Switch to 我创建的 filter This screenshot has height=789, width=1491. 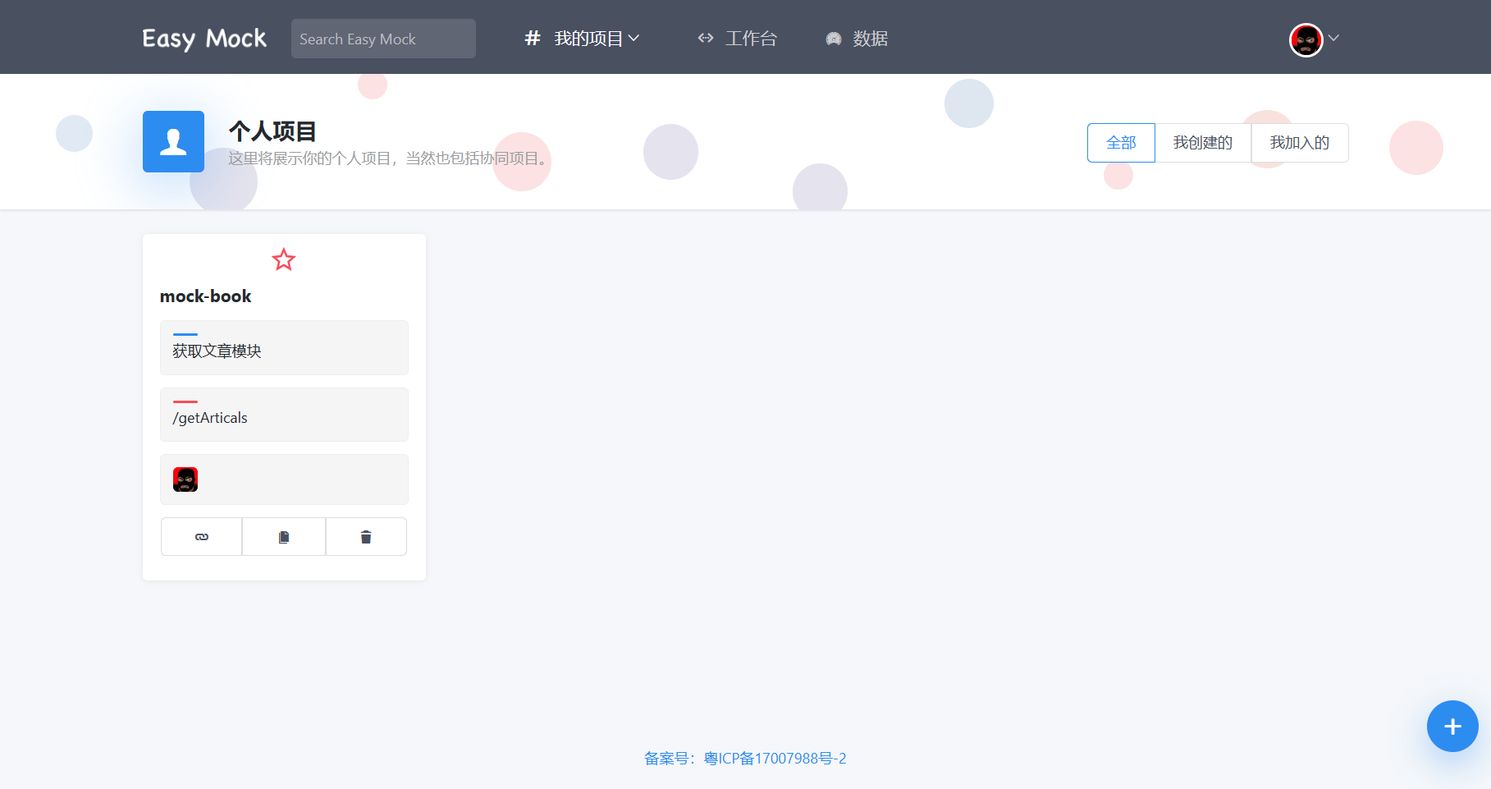click(x=1201, y=142)
